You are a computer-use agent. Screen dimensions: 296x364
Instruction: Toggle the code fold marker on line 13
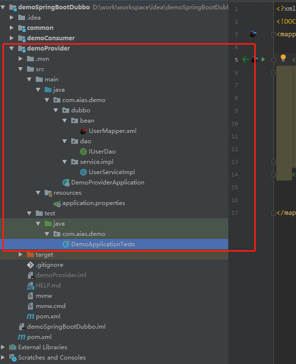(x=273, y=162)
